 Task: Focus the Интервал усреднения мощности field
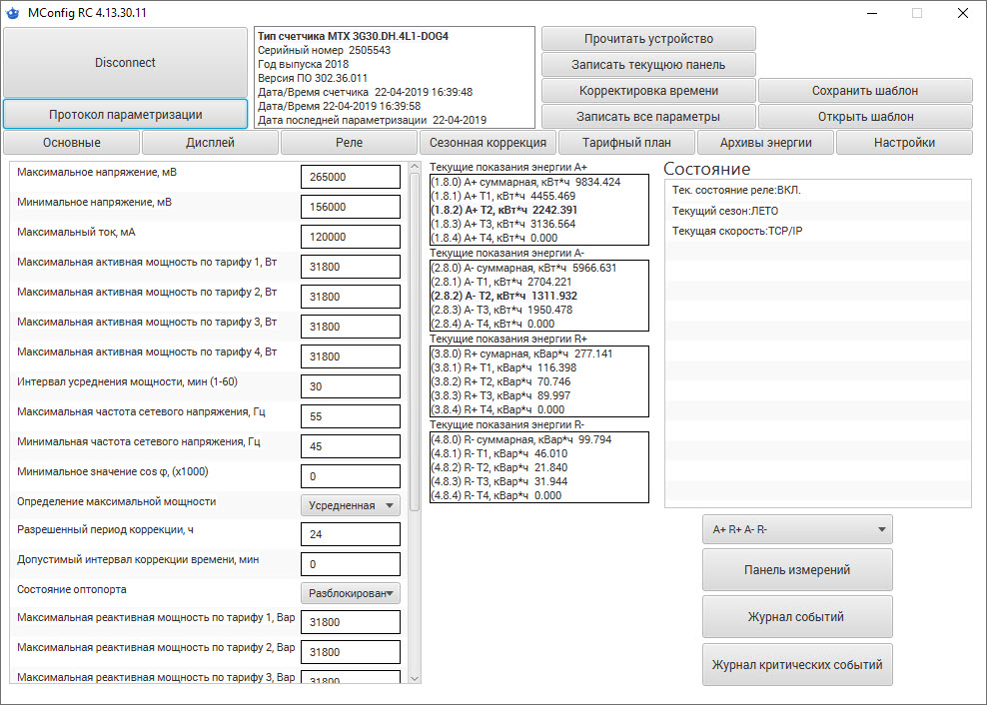pos(351,385)
